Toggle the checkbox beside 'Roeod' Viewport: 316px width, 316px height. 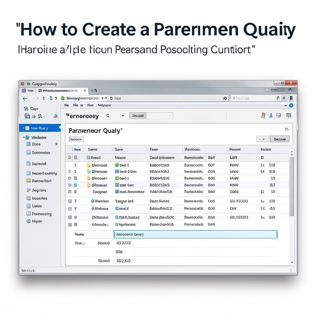pos(88,158)
